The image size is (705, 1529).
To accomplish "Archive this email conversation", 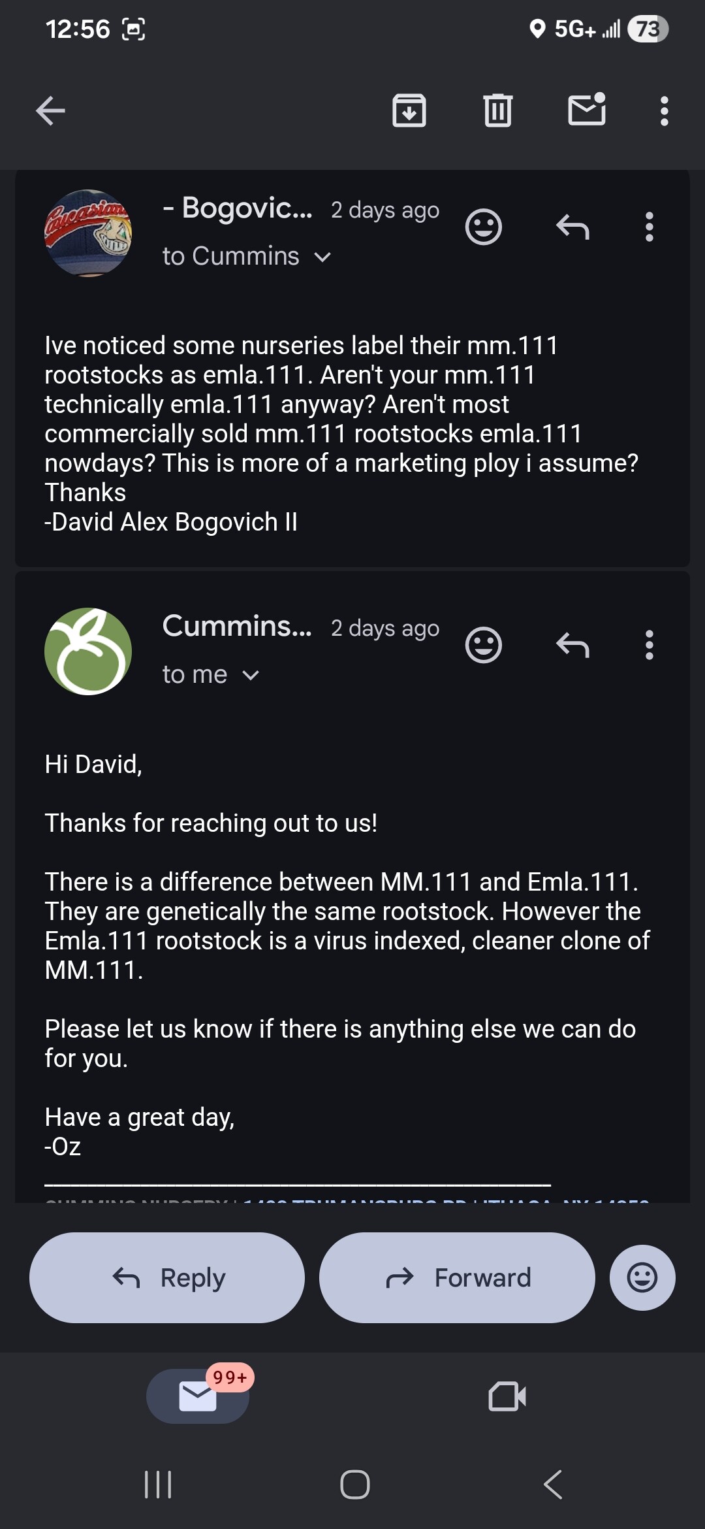I will pos(409,110).
